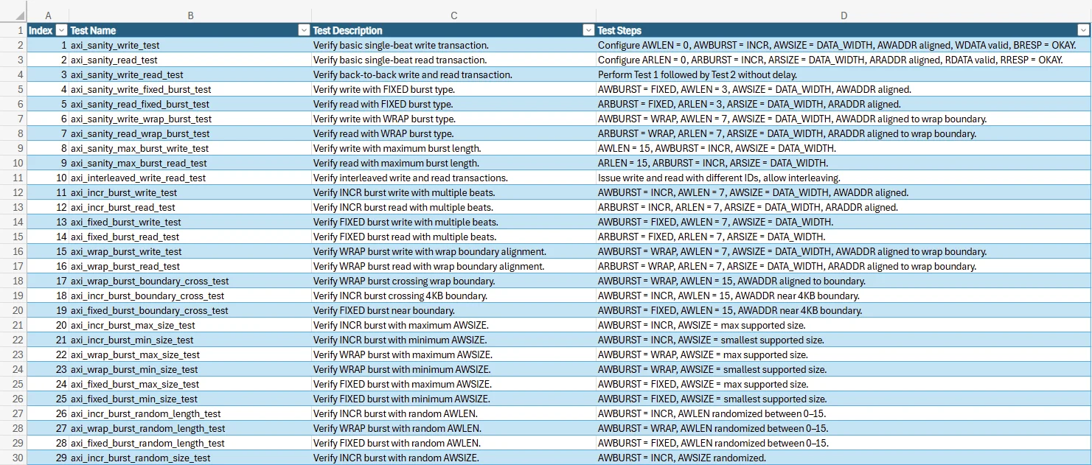The image size is (1092, 465).
Task: Click steps 'ARLEN = 15, ARBURST = INCR, ARSIZE = DATA_WIDTH.'
Action: pyautogui.click(x=713, y=163)
